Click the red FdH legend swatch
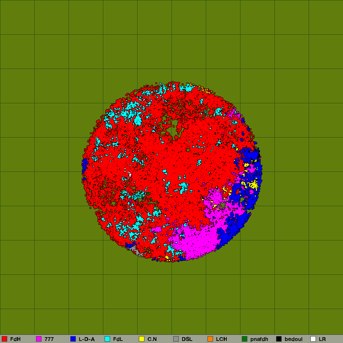This screenshot has width=343, height=343. [x=4, y=339]
